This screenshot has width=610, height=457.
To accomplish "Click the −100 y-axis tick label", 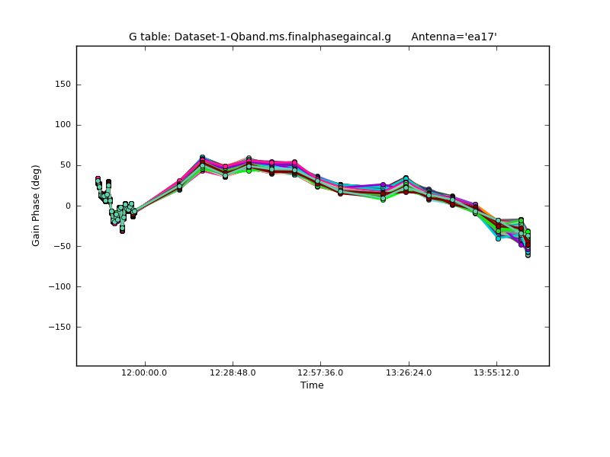I will tap(59, 286).
